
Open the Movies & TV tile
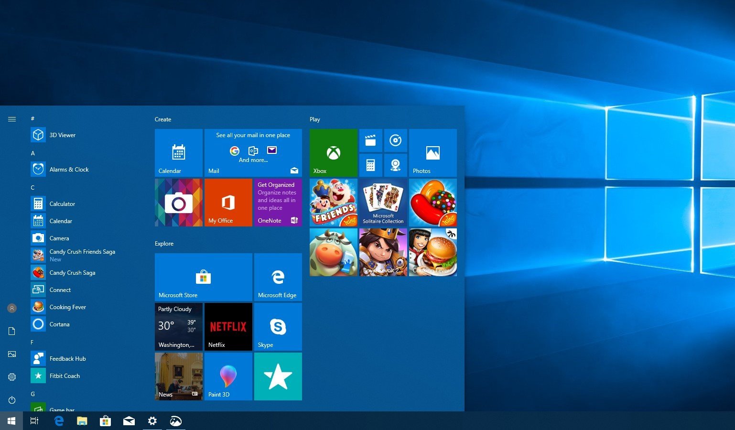[371, 140]
